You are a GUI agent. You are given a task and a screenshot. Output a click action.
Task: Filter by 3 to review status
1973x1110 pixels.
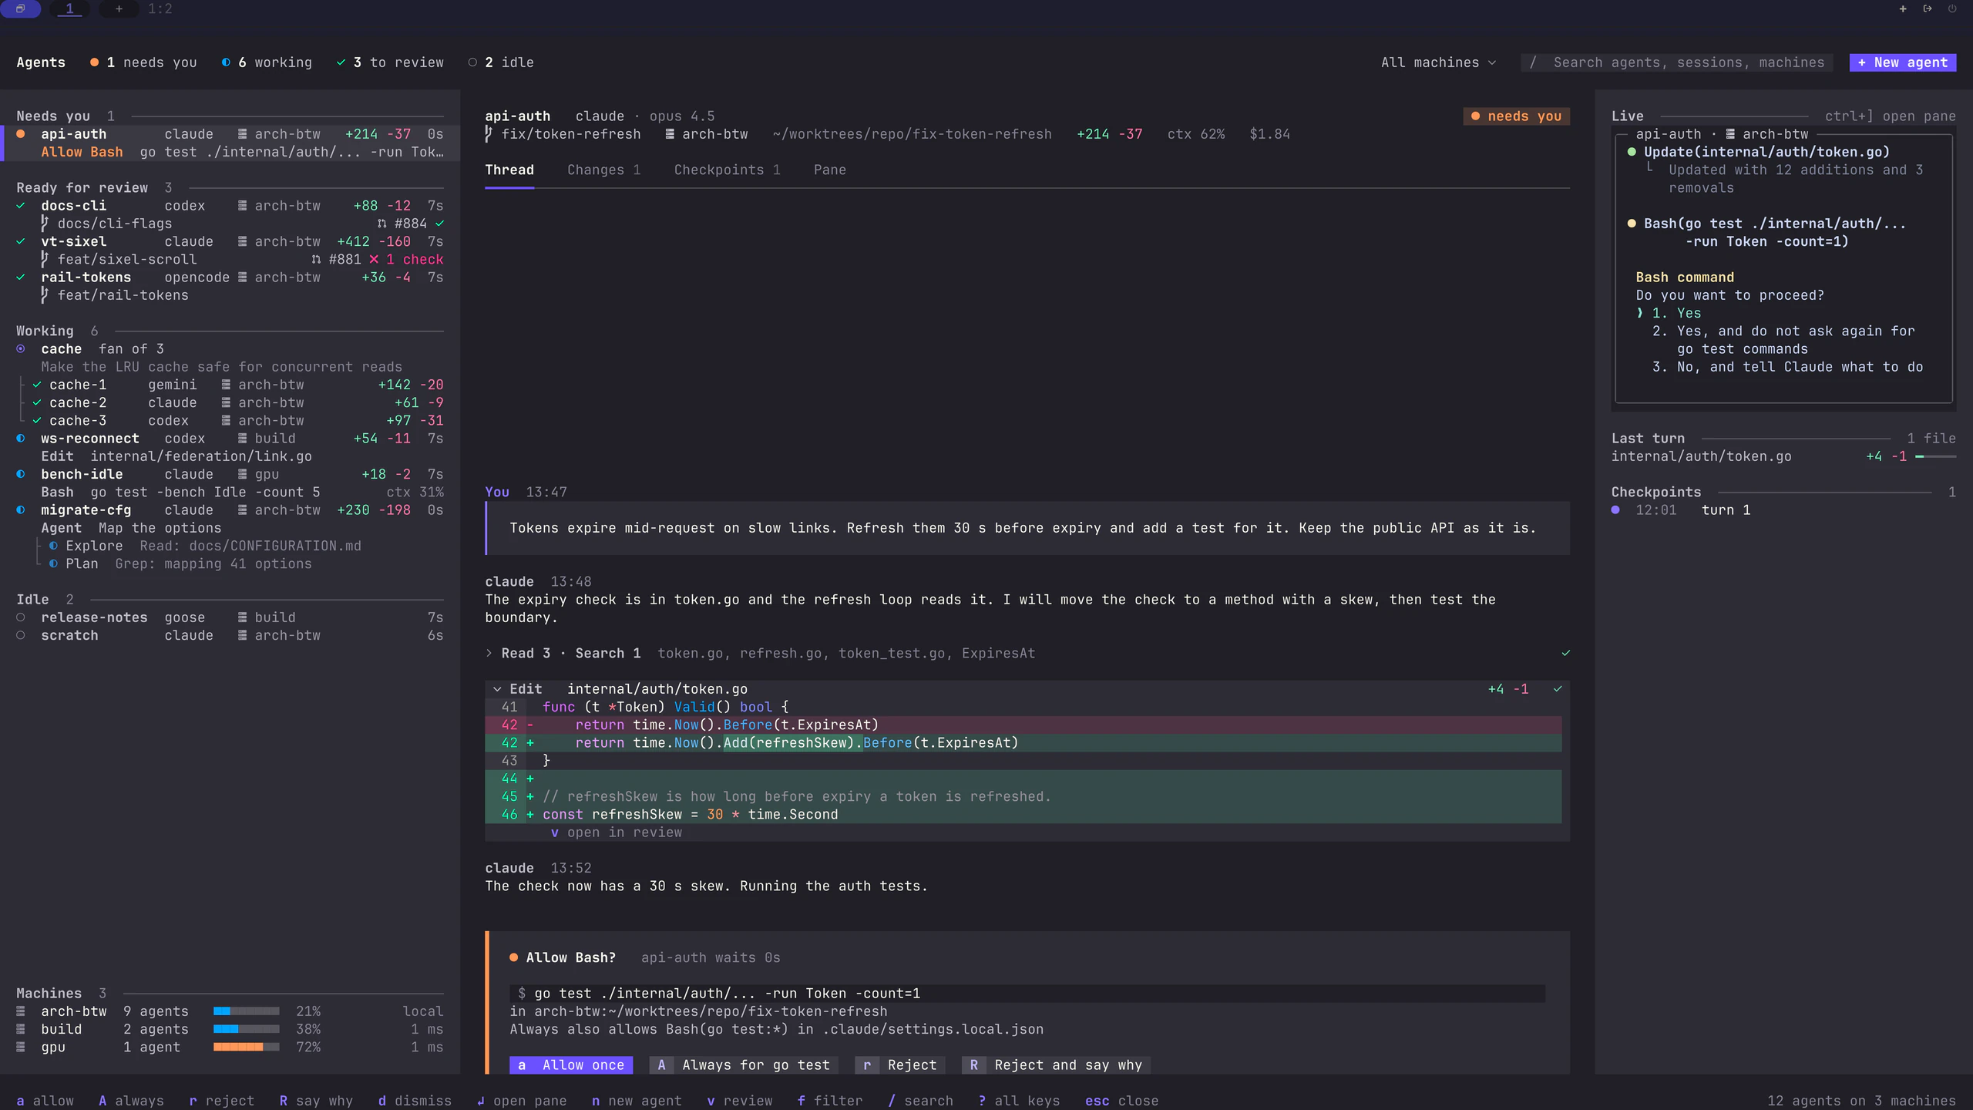[x=390, y=62]
